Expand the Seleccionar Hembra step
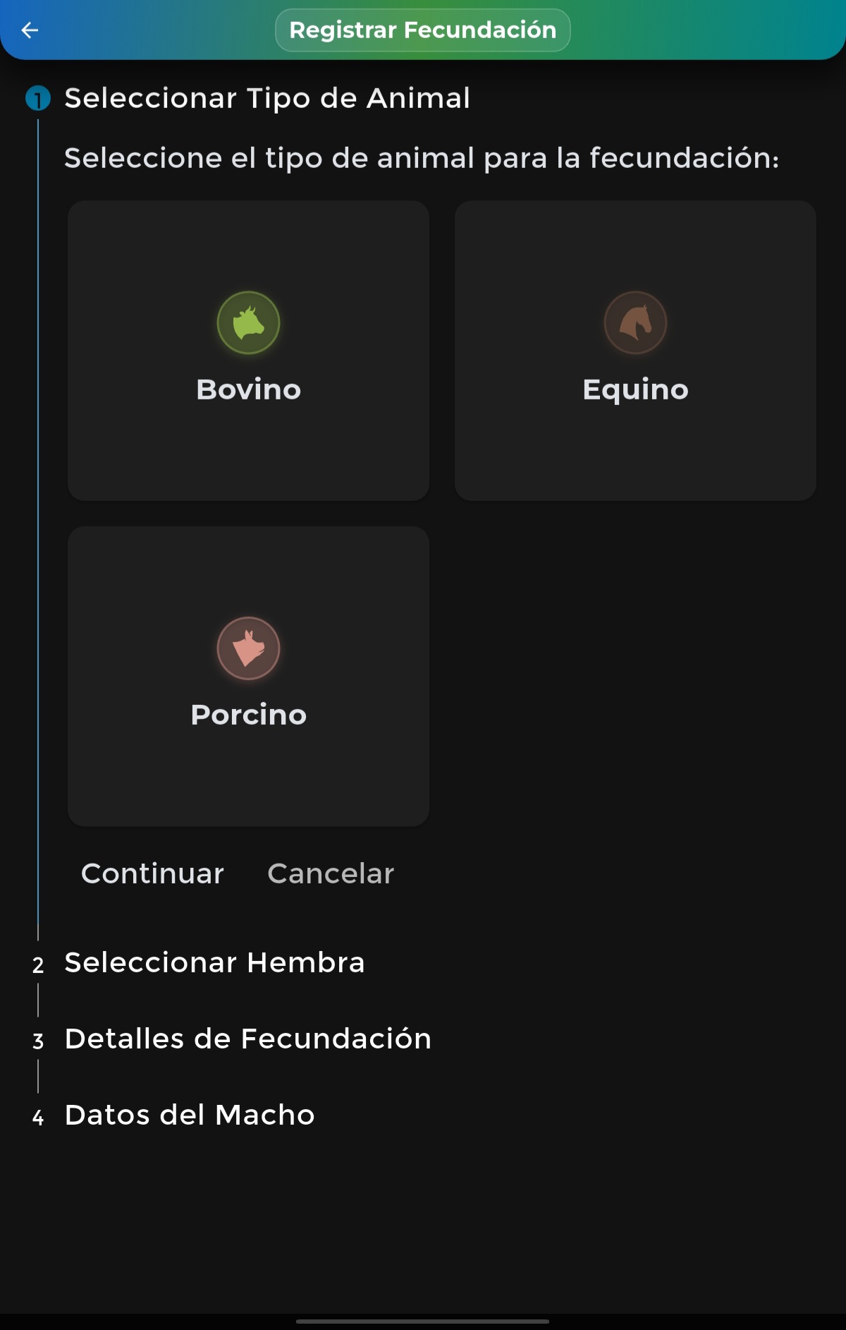Viewport: 846px width, 1330px height. click(214, 962)
